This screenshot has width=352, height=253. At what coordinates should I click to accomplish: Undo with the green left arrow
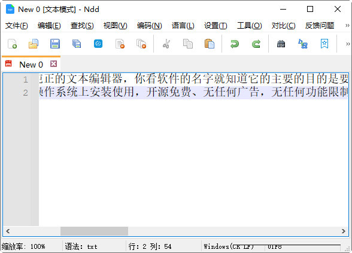click(235, 44)
